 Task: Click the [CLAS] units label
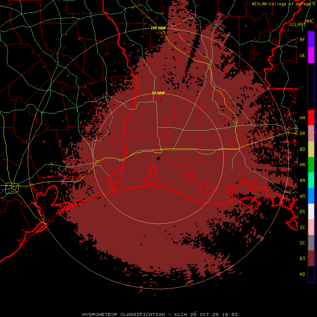(298, 24)
